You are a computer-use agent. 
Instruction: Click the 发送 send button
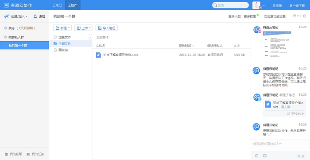(301, 156)
